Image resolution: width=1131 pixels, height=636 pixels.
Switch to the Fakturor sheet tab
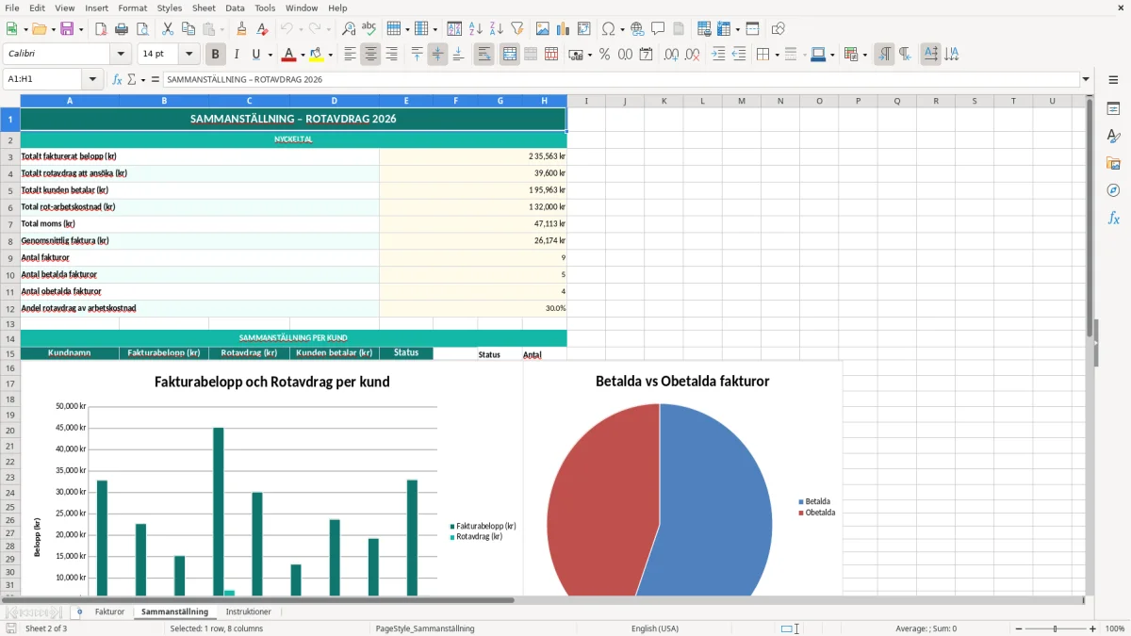click(x=109, y=612)
